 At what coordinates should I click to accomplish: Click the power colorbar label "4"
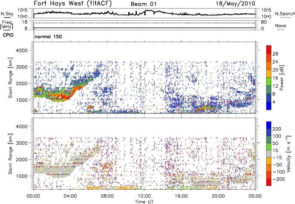[x=274, y=102]
